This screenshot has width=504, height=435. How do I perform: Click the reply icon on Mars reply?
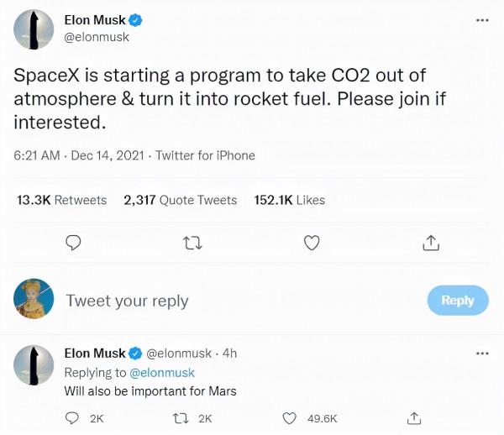[x=73, y=417]
